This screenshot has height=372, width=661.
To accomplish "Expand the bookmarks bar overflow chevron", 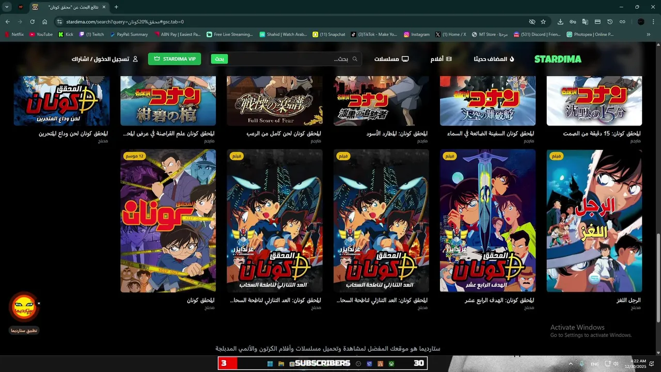I will pos(649,35).
